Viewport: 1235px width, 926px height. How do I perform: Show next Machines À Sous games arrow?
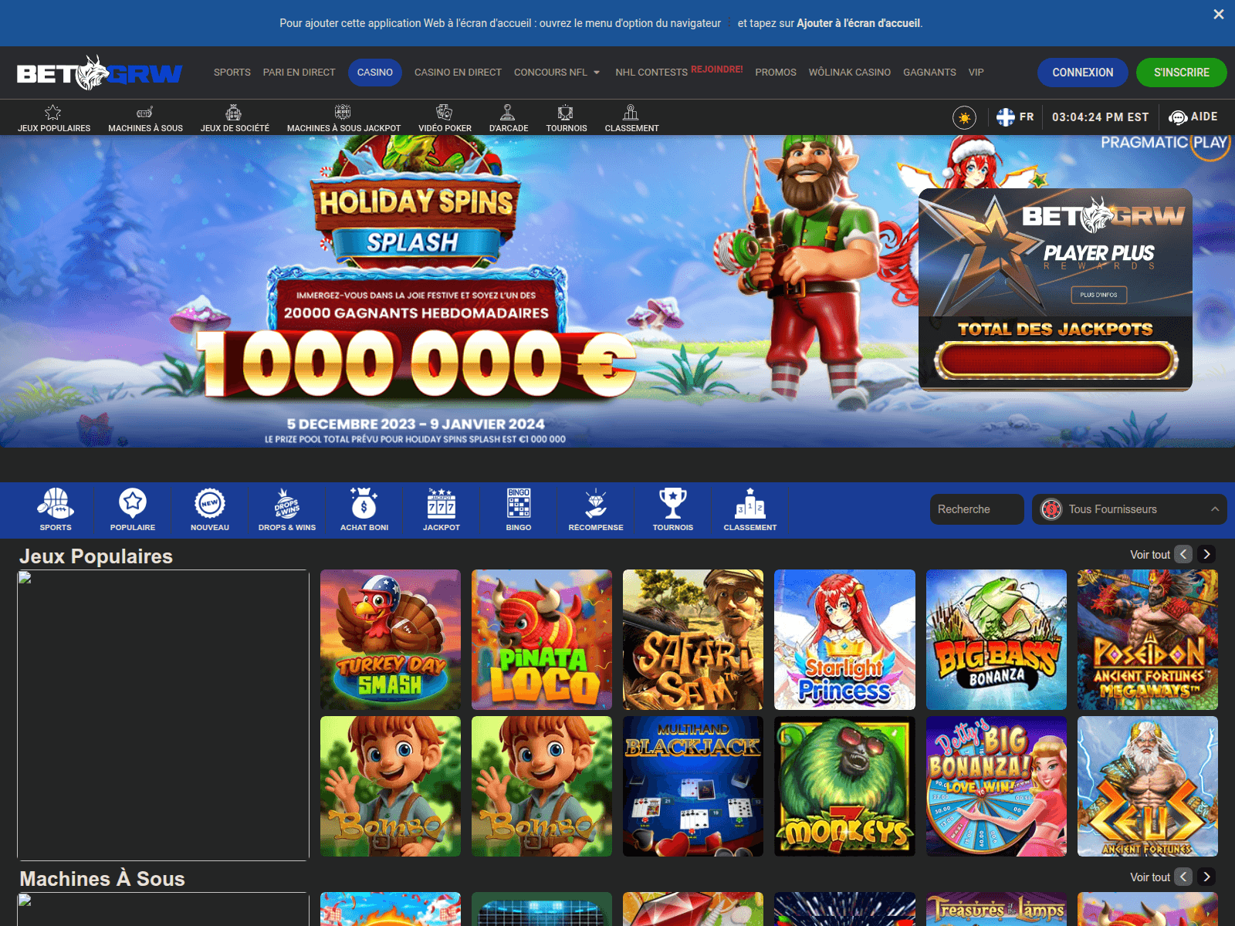[x=1206, y=877]
